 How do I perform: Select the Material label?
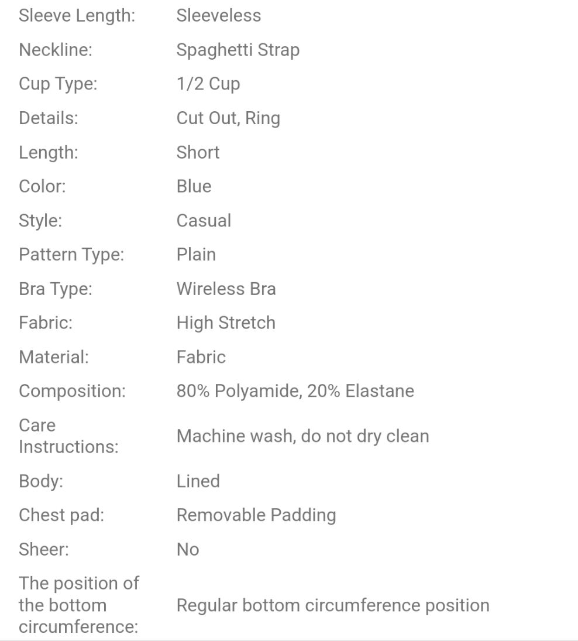click(x=53, y=357)
